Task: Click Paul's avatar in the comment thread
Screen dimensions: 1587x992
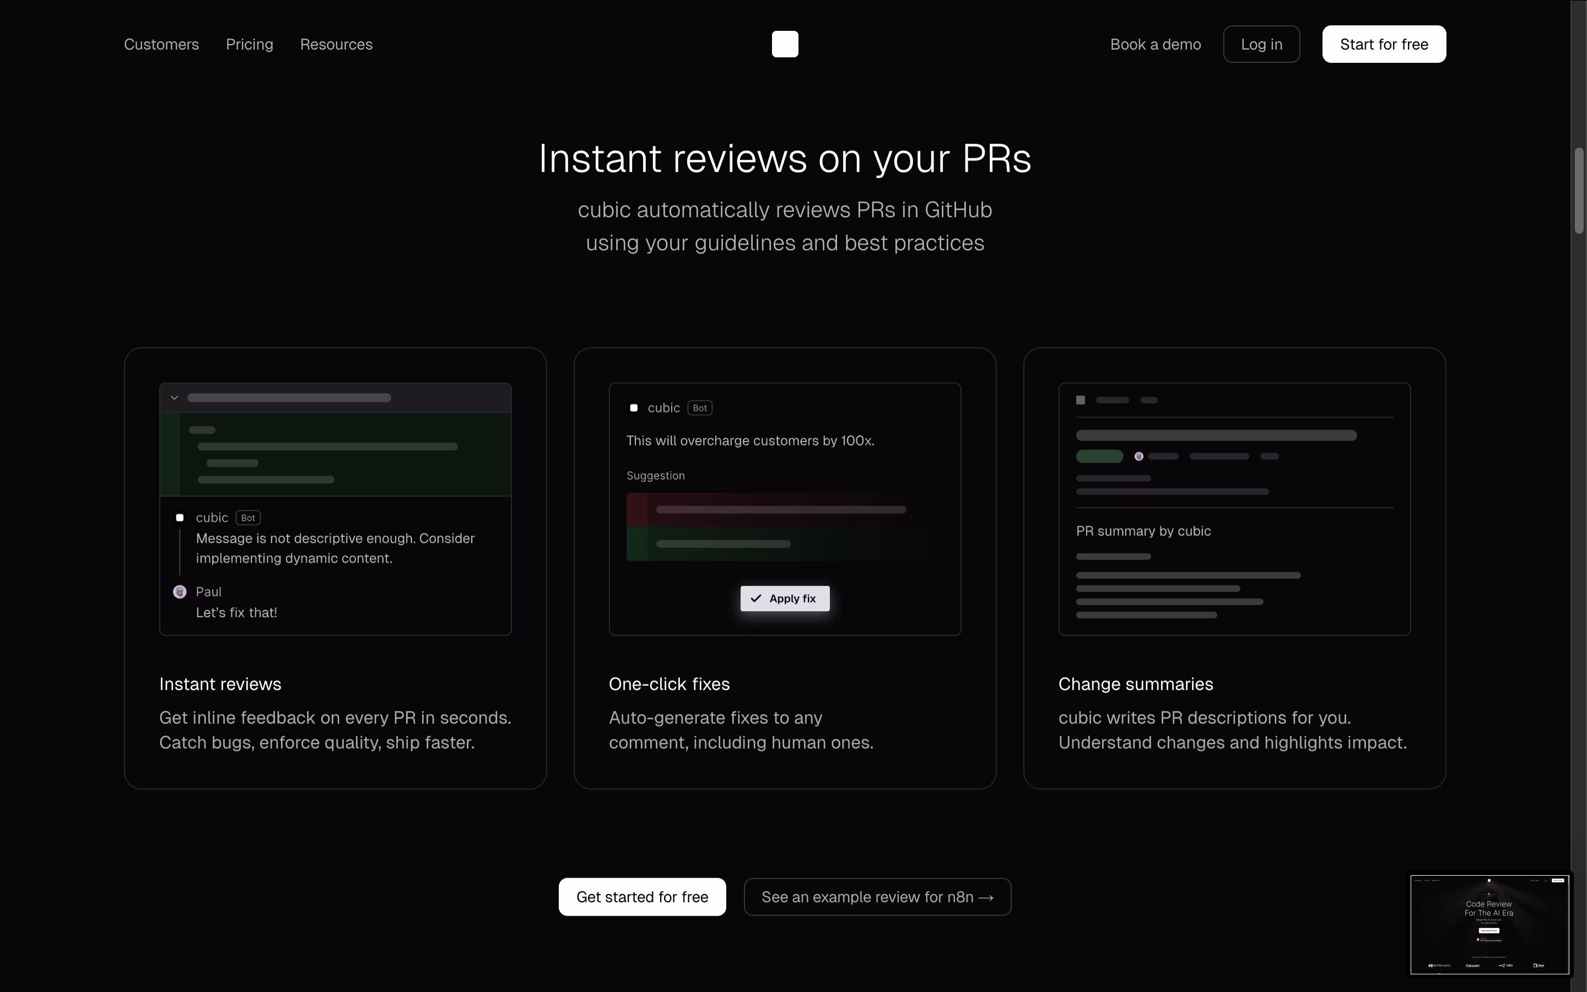Action: click(180, 592)
